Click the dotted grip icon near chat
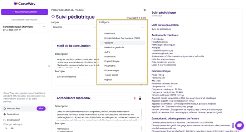Screen dimensions: 246x132 [233, 126]
